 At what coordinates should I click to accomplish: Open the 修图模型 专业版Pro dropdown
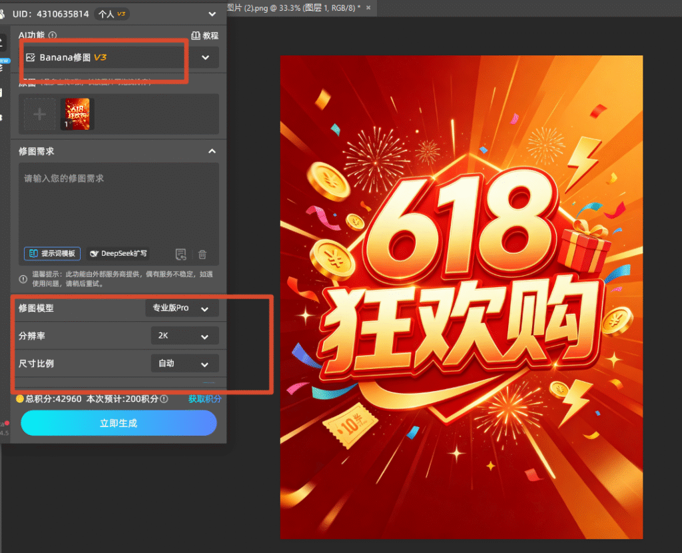coord(182,308)
